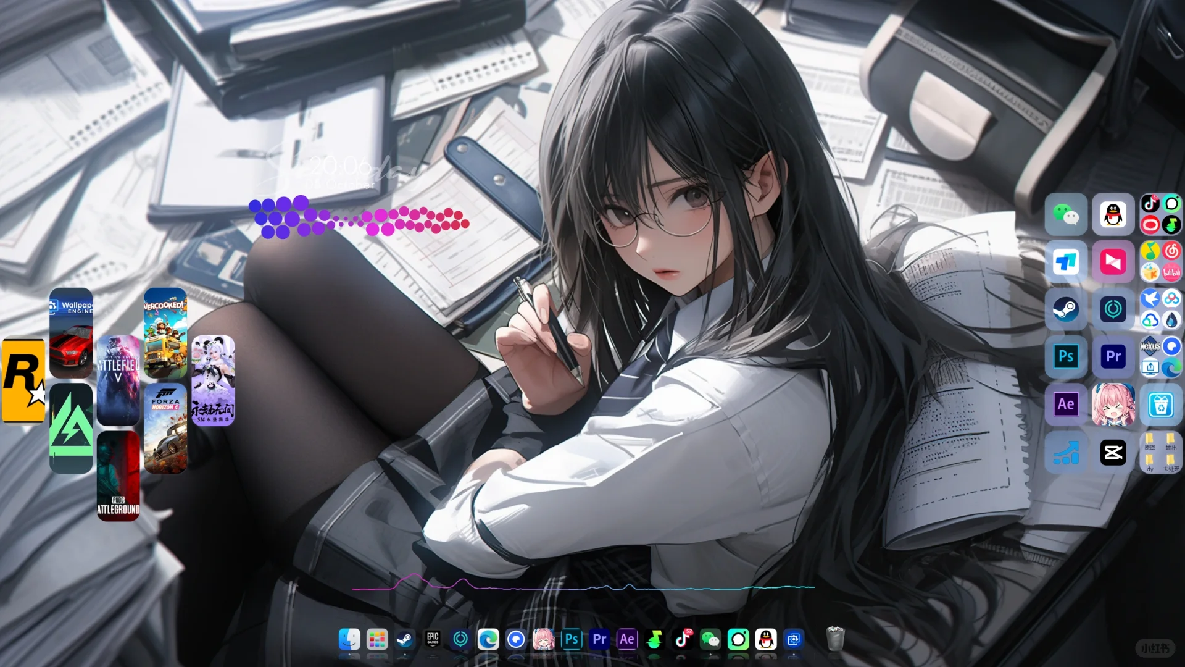Open the green lightning bolt tile
The image size is (1185, 667).
[x=71, y=429]
